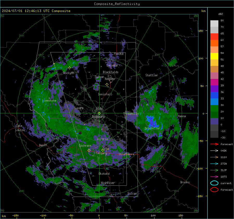Click the RedDeer city label
Screen dimensions: 234x219
tap(110, 79)
